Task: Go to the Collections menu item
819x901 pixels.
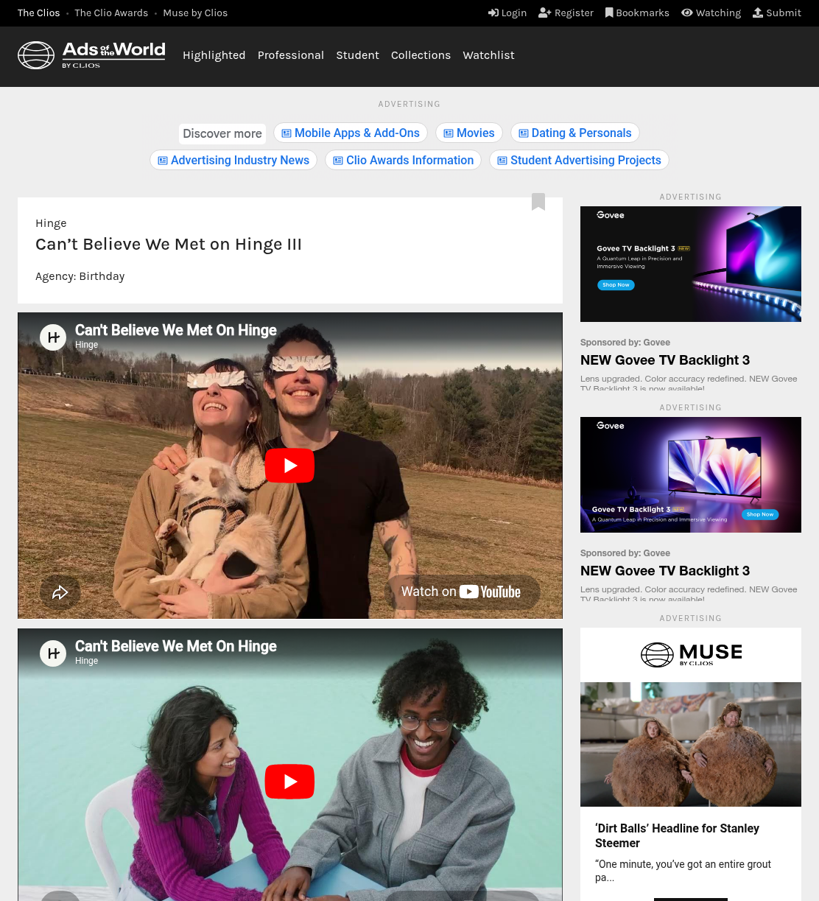Action: [421, 55]
